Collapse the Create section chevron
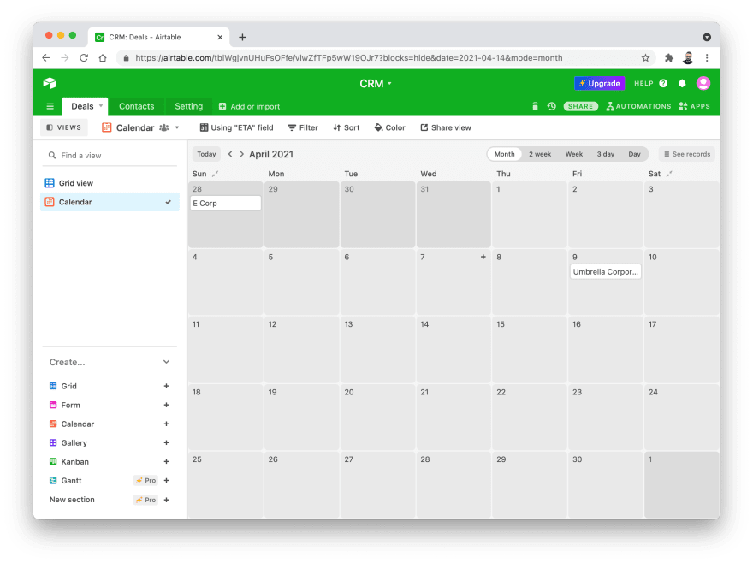 pos(166,362)
